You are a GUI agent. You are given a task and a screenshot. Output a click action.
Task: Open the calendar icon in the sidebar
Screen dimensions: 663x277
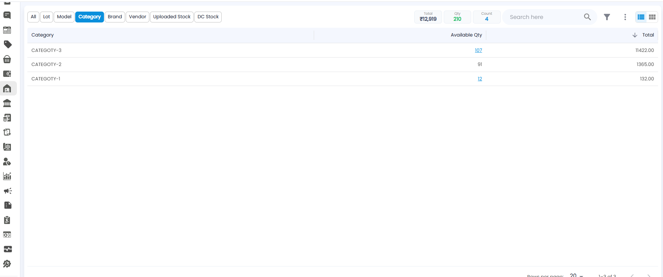point(7,30)
